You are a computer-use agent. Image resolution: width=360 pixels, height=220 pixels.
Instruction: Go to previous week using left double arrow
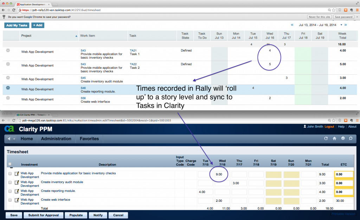click(292, 25)
